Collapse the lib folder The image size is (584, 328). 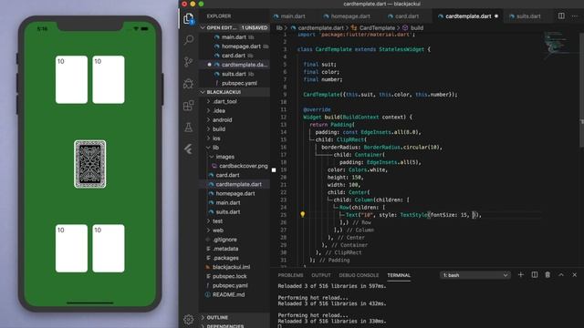pyautogui.click(x=235, y=148)
